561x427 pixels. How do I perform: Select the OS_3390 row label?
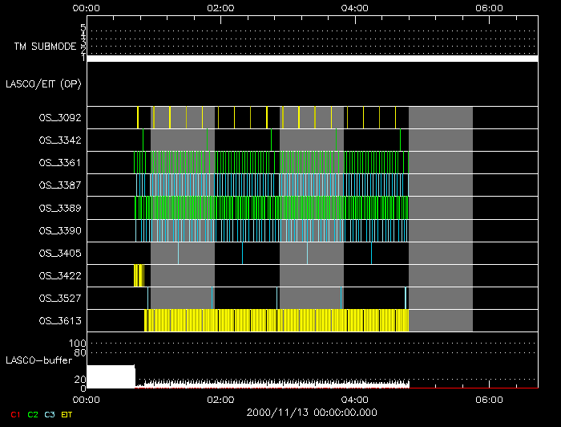(x=59, y=230)
